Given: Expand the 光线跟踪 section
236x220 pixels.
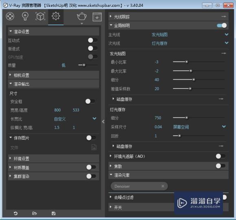Looking at the screenshot, I should pyautogui.click(x=168, y=16).
